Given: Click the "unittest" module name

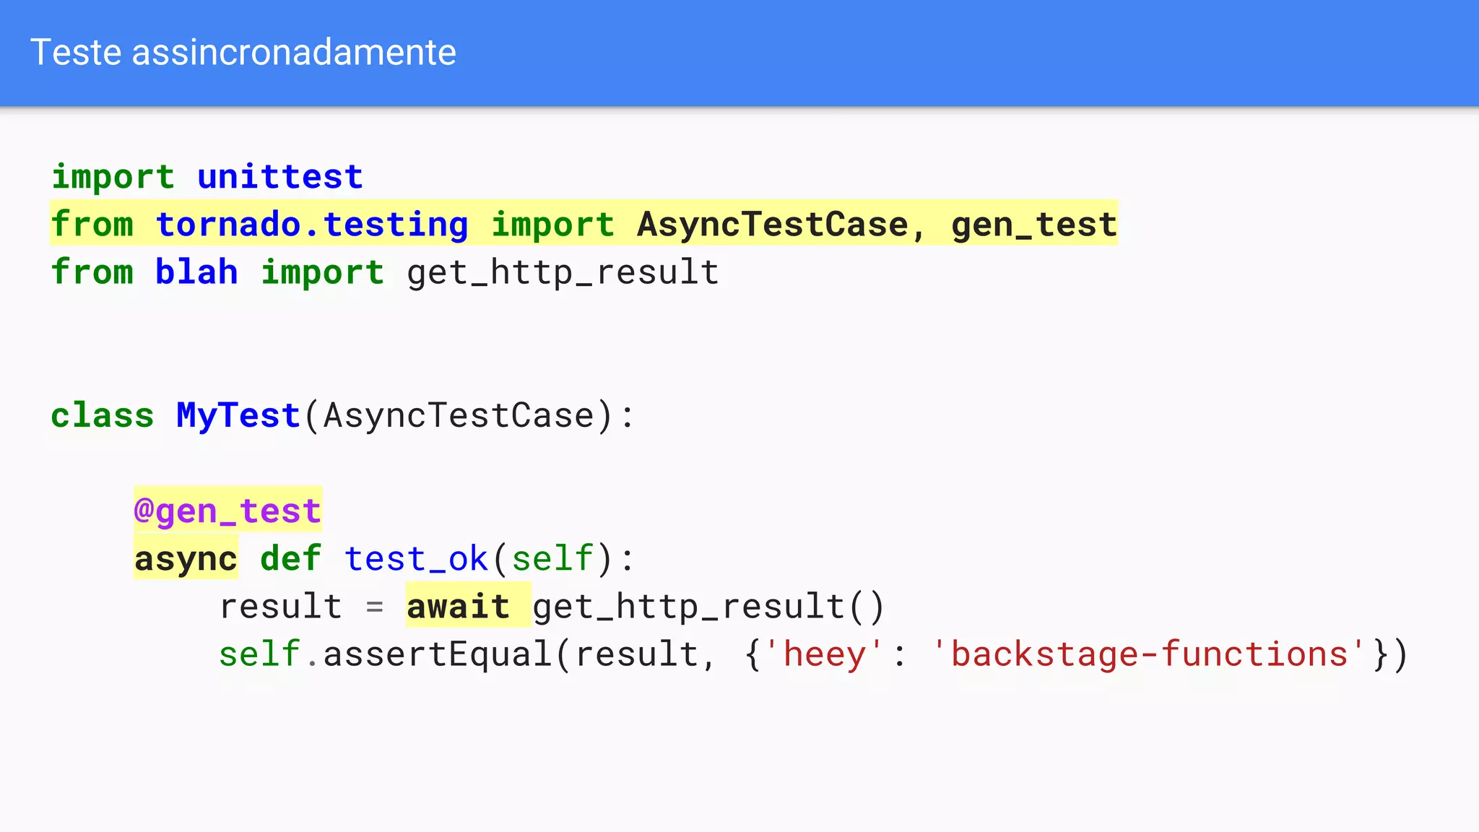Looking at the screenshot, I should pyautogui.click(x=280, y=177).
